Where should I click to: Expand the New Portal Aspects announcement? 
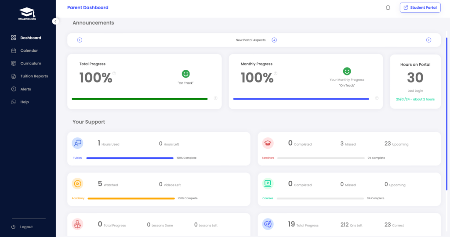point(274,40)
